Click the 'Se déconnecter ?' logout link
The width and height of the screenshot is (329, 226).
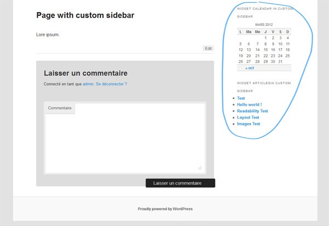pyautogui.click(x=111, y=84)
